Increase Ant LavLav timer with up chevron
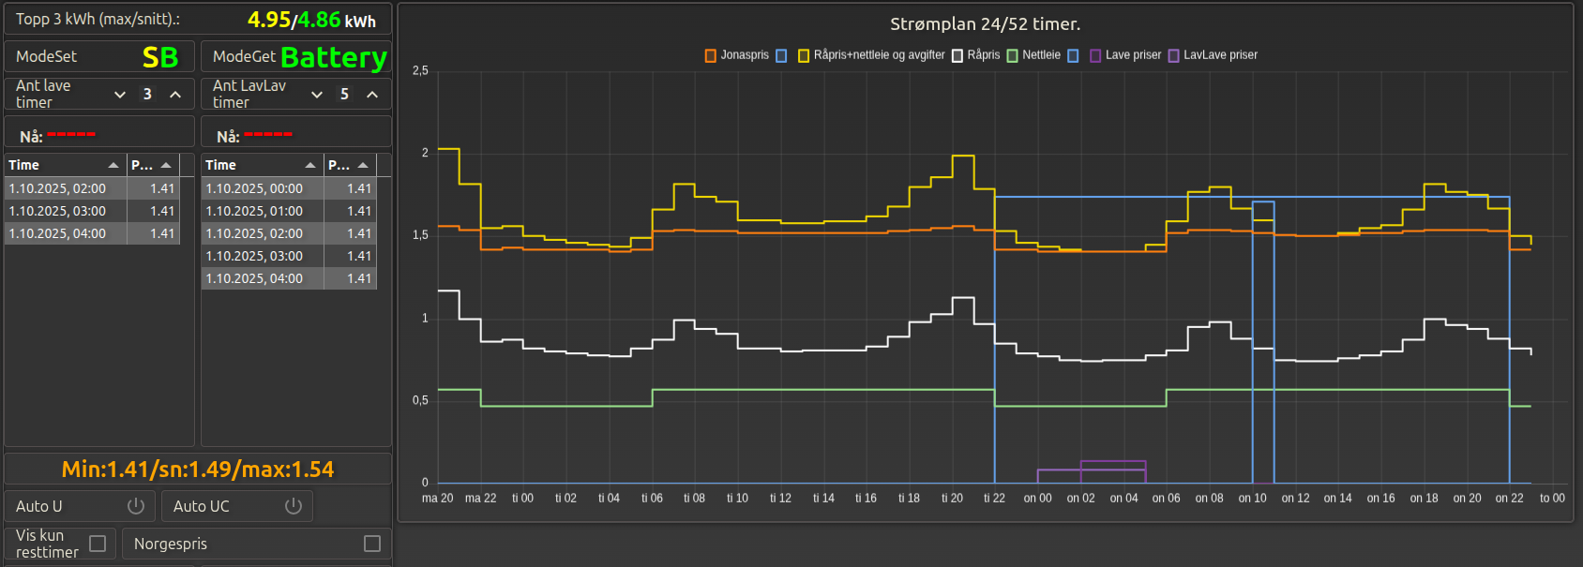This screenshot has width=1583, height=567. pyautogui.click(x=372, y=95)
